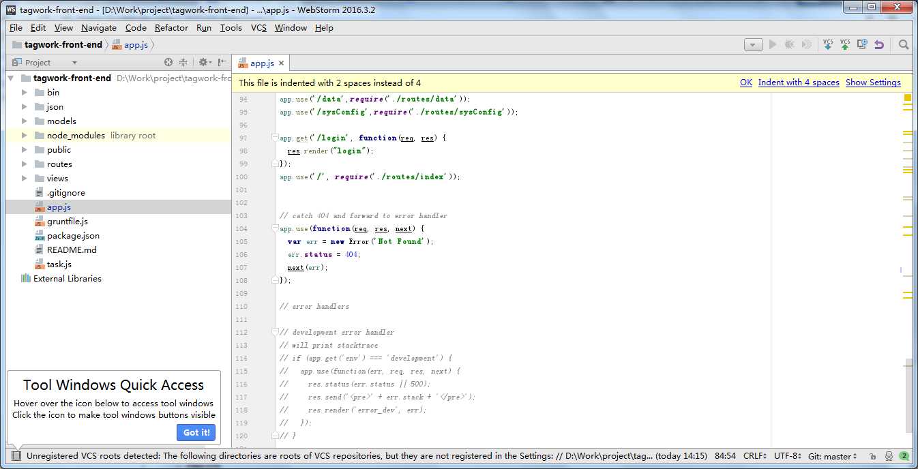918x469 pixels.
Task: Click the editor vertical scrollbar thumb
Action: coord(908,396)
